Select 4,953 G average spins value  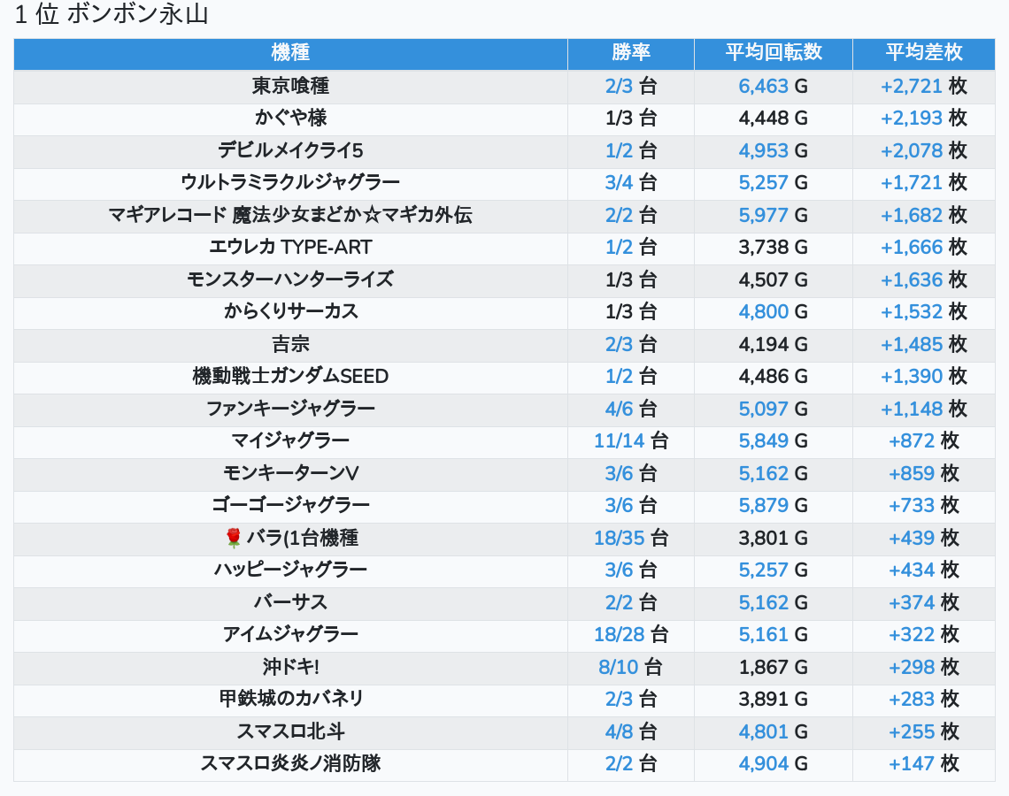pyautogui.click(x=773, y=150)
